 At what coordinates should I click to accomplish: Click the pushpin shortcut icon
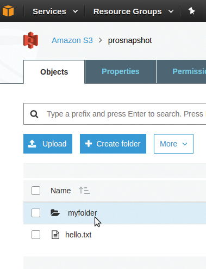(191, 11)
